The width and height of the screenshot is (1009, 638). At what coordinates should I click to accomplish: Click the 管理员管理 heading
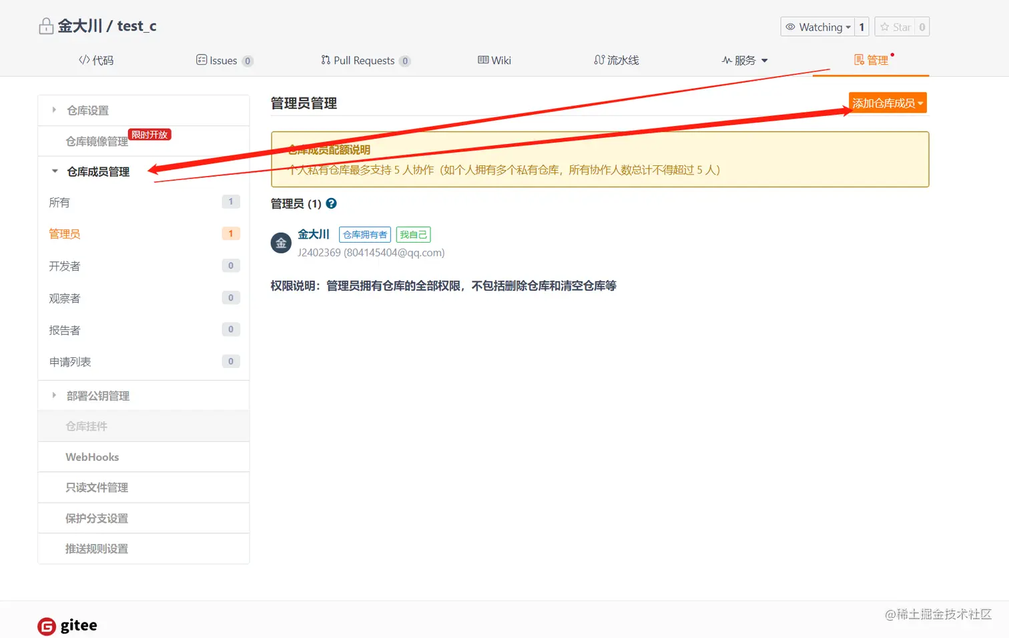point(304,103)
